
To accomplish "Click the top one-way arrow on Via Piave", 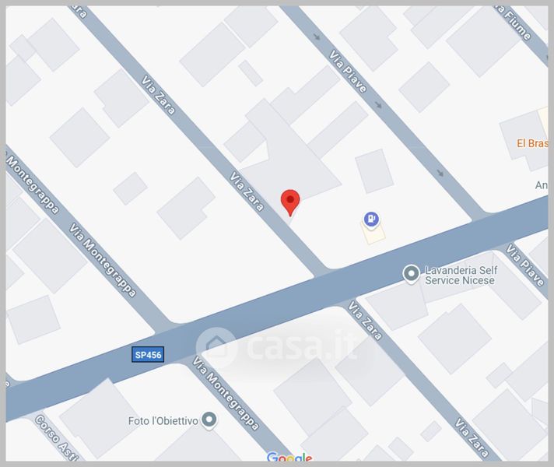I will (x=317, y=37).
